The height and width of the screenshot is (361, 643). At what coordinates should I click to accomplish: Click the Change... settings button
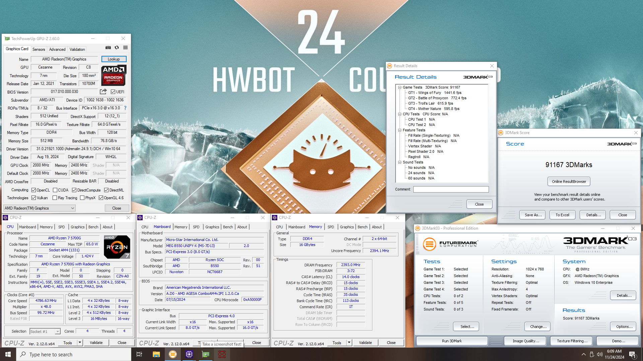538,327
